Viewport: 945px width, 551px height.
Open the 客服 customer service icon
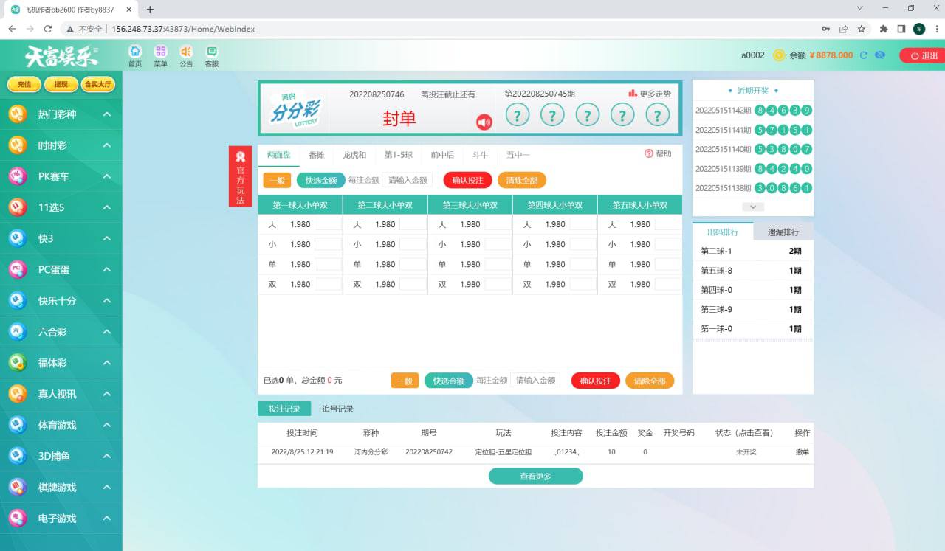212,52
